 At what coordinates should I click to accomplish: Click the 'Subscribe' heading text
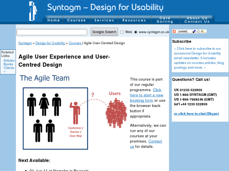182,41
